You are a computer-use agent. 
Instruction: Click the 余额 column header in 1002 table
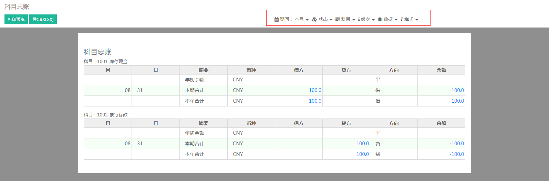pyautogui.click(x=441, y=123)
